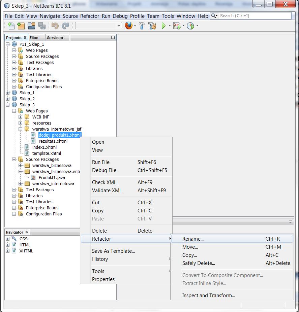Select Run File from context menu
This screenshot has height=312, width=299.
click(x=126, y=162)
